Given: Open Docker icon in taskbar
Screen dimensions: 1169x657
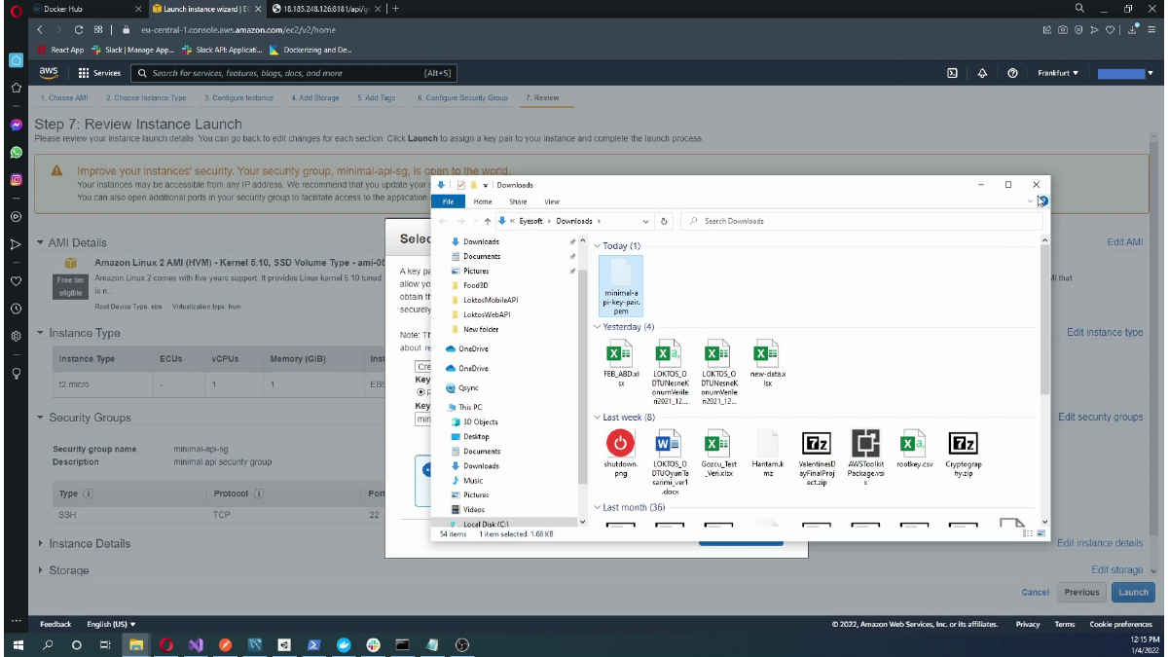Looking at the screenshot, I should tap(344, 644).
